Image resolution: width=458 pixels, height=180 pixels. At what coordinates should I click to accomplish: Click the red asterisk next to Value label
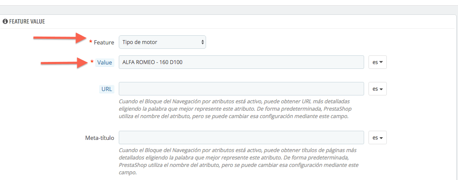pos(92,62)
